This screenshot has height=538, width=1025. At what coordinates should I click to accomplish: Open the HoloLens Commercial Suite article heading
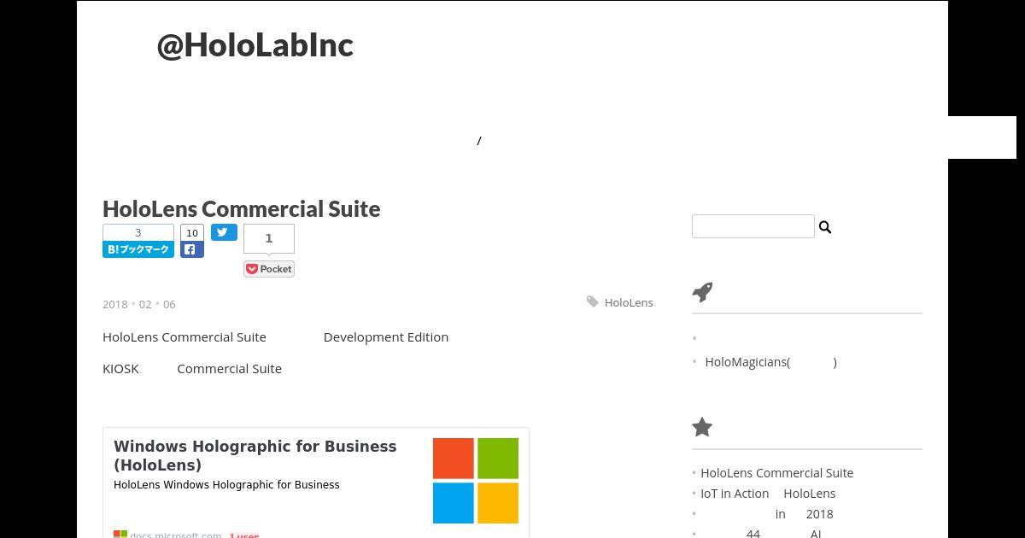(x=241, y=208)
